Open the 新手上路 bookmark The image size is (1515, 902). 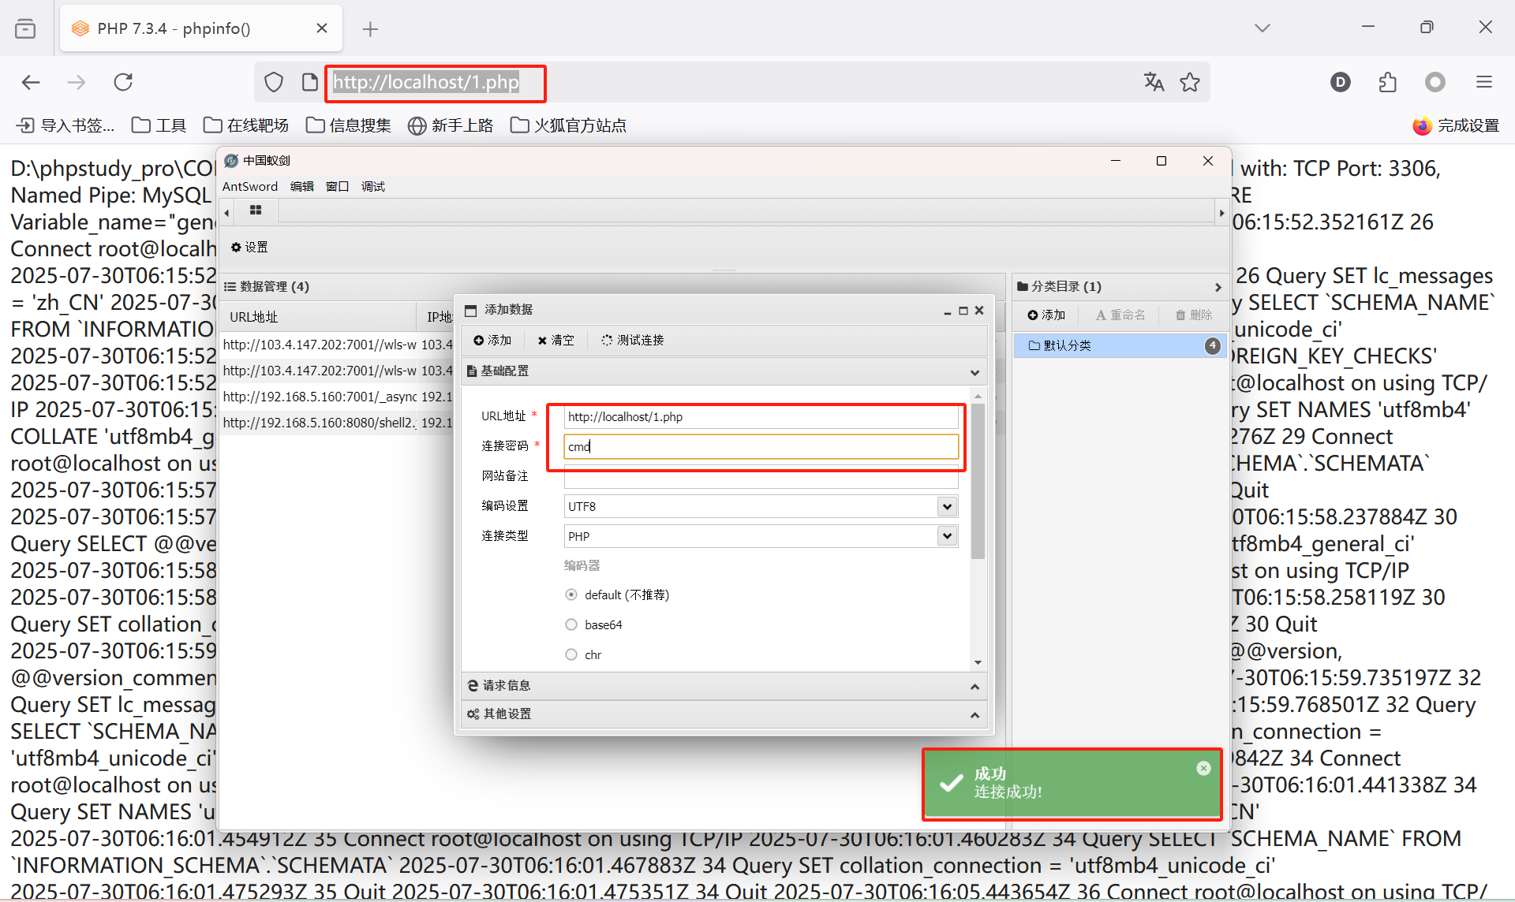(x=451, y=125)
